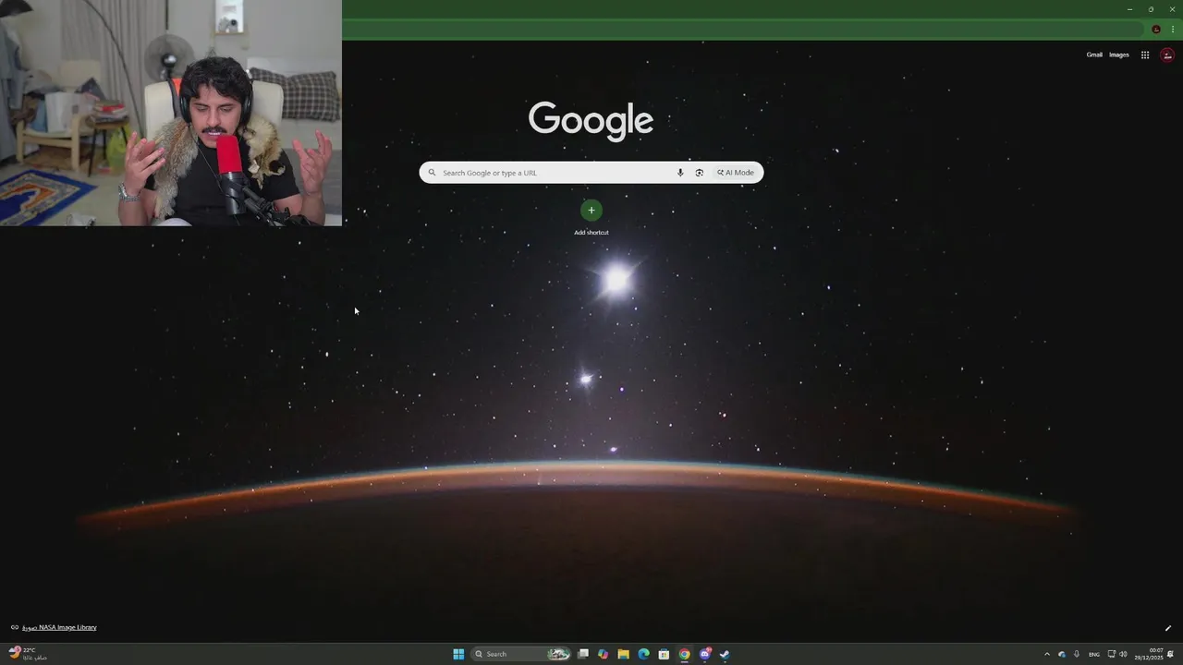This screenshot has width=1183, height=665.
Task: Minimize the Chrome window
Action: (x=1129, y=9)
